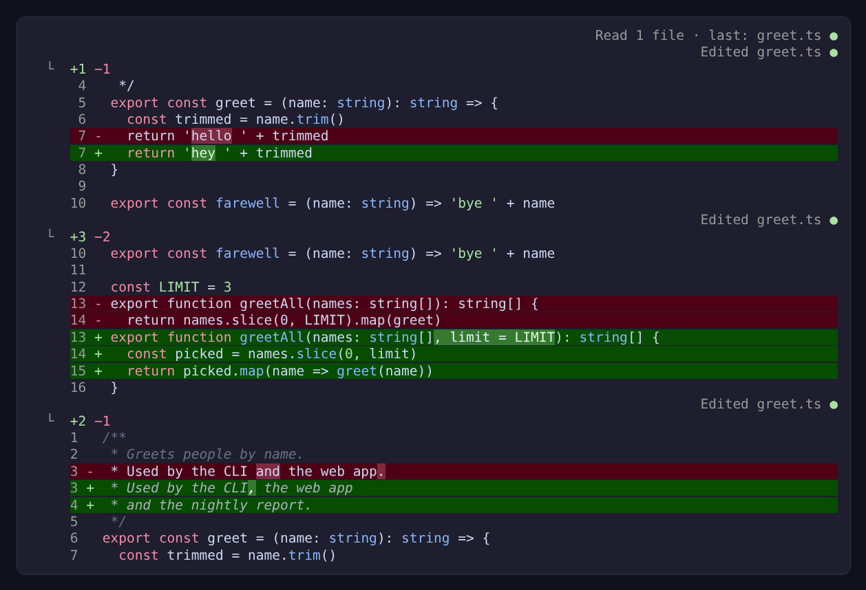Viewport: 866px width, 590px height.
Task: Select removed line "return 'hello ' + trimmed"
Action: click(454, 136)
